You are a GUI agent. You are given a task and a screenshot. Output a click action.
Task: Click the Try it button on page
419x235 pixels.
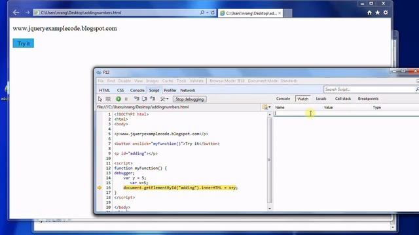24,44
